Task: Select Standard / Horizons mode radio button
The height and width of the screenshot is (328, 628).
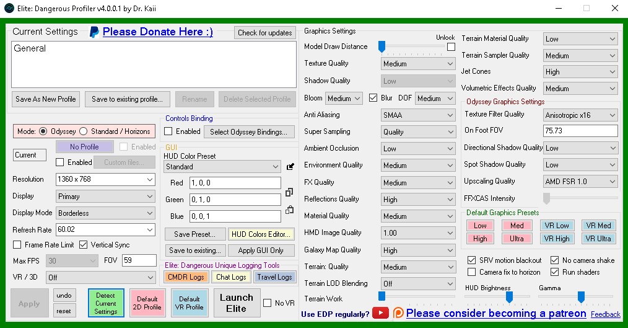Action: 84,131
